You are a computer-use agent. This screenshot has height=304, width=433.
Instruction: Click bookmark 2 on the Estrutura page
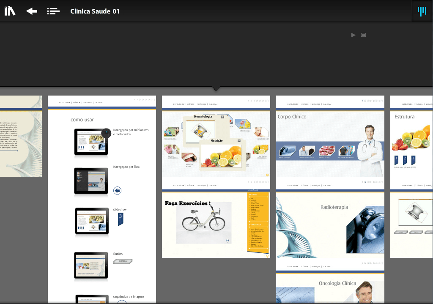tap(405, 160)
